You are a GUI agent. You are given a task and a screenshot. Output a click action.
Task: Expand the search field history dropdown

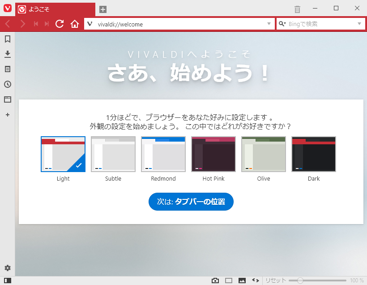(x=359, y=24)
